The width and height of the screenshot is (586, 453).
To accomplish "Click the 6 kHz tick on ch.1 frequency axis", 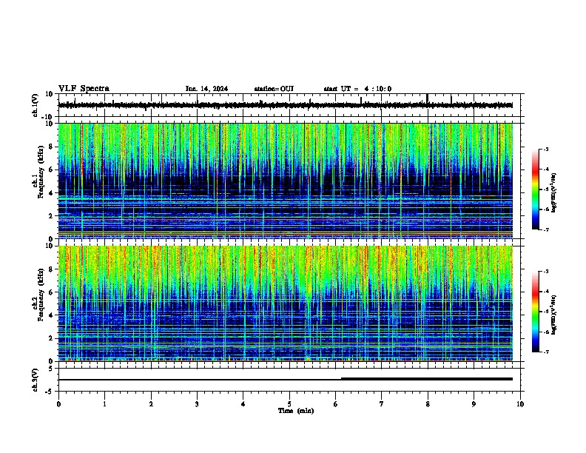I will [51, 170].
